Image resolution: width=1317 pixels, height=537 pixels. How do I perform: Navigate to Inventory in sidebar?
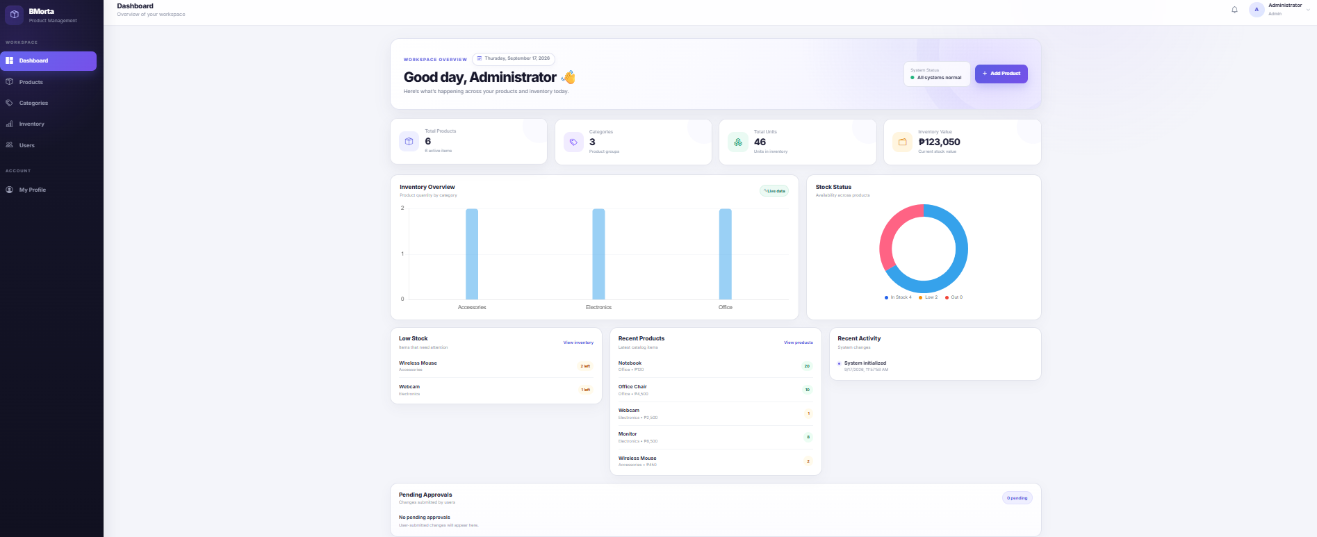coord(49,124)
